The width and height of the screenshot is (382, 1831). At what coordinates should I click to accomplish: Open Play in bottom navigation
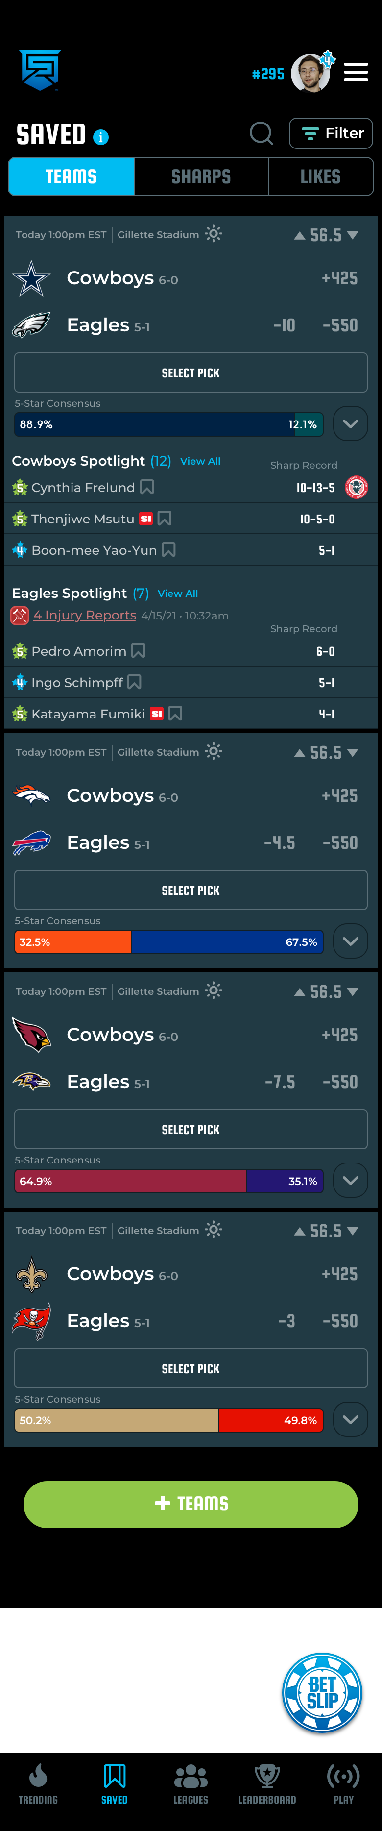pyautogui.click(x=343, y=1783)
